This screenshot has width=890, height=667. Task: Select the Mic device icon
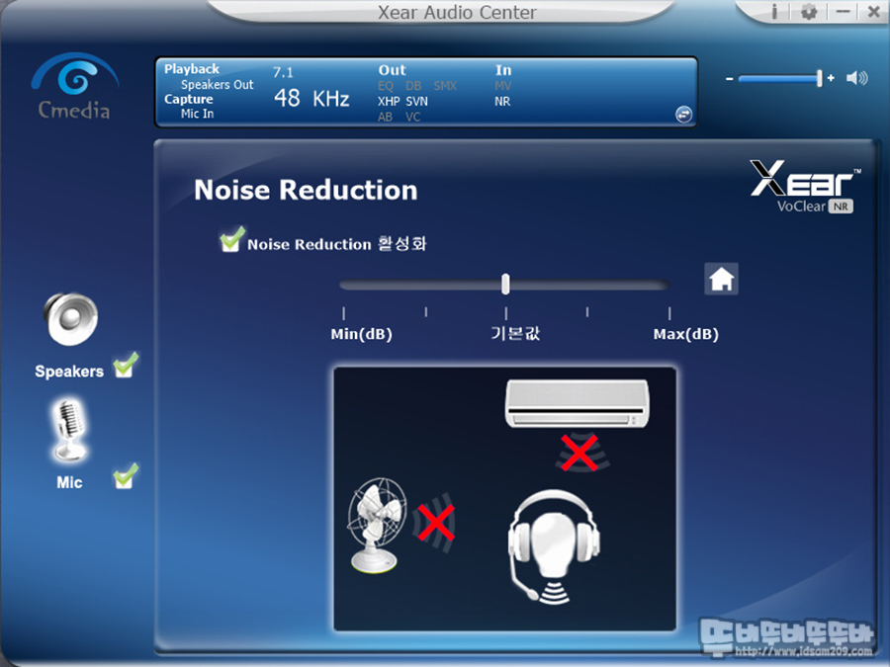click(69, 430)
